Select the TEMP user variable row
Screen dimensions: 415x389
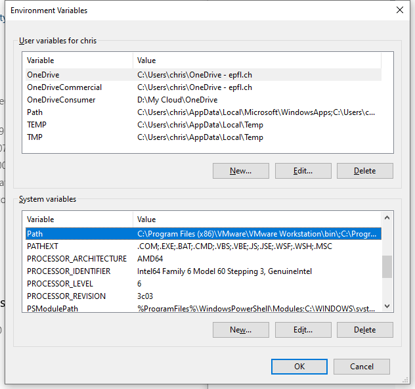[x=37, y=125]
